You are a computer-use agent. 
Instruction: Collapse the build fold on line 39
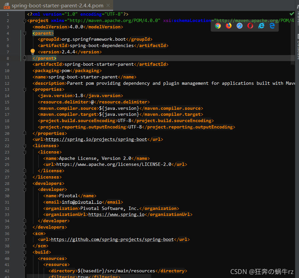24,252
